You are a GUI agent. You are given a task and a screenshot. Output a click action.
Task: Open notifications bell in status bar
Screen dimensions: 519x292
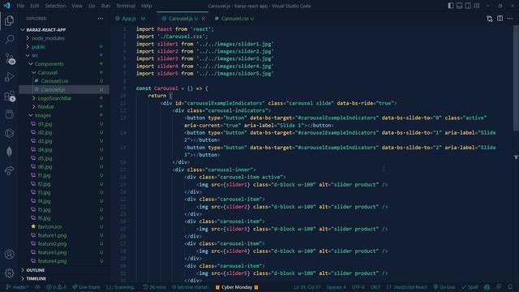click(510, 287)
